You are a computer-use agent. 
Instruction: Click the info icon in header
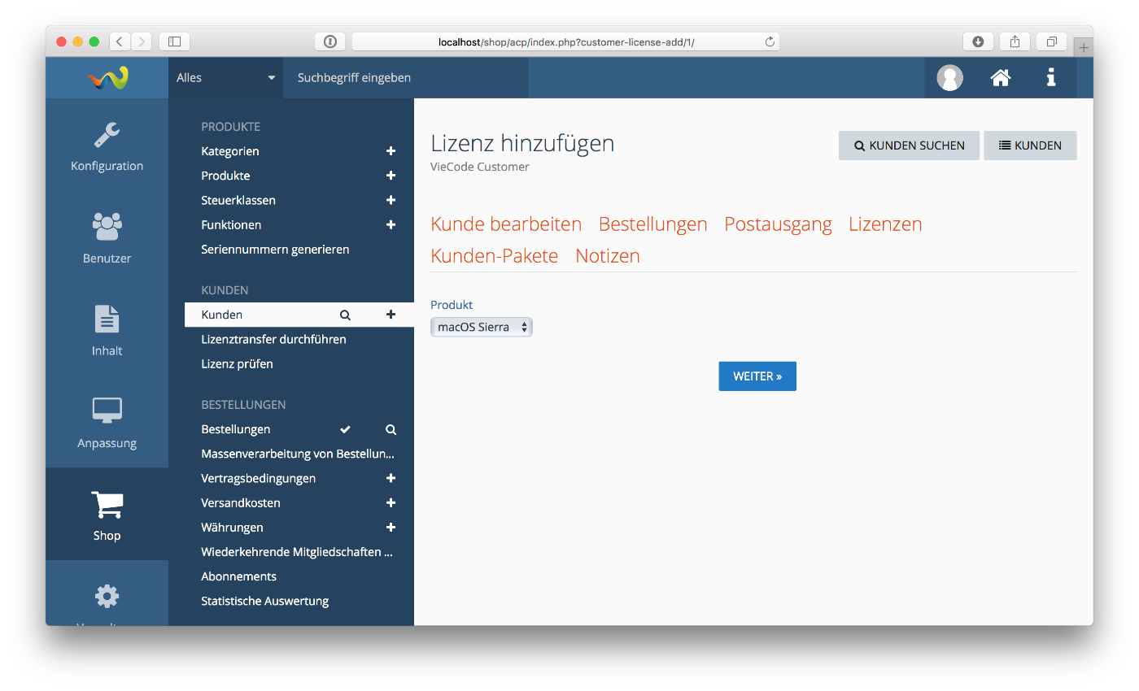pos(1051,78)
